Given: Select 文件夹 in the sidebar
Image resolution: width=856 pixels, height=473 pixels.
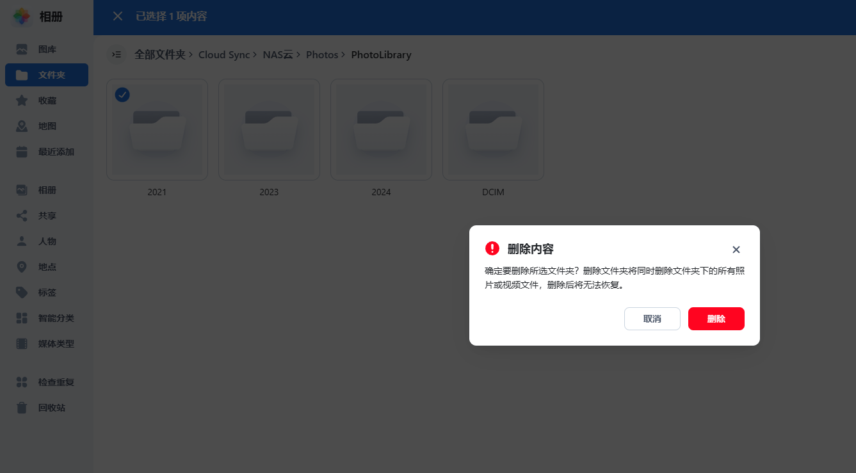Looking at the screenshot, I should coord(47,75).
